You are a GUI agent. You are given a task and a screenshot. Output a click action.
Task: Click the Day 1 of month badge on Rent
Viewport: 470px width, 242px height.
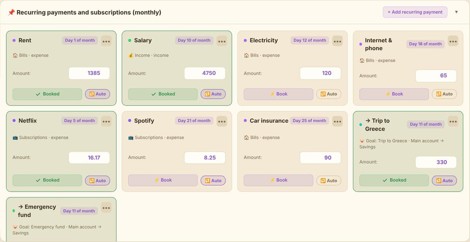tap(80, 40)
